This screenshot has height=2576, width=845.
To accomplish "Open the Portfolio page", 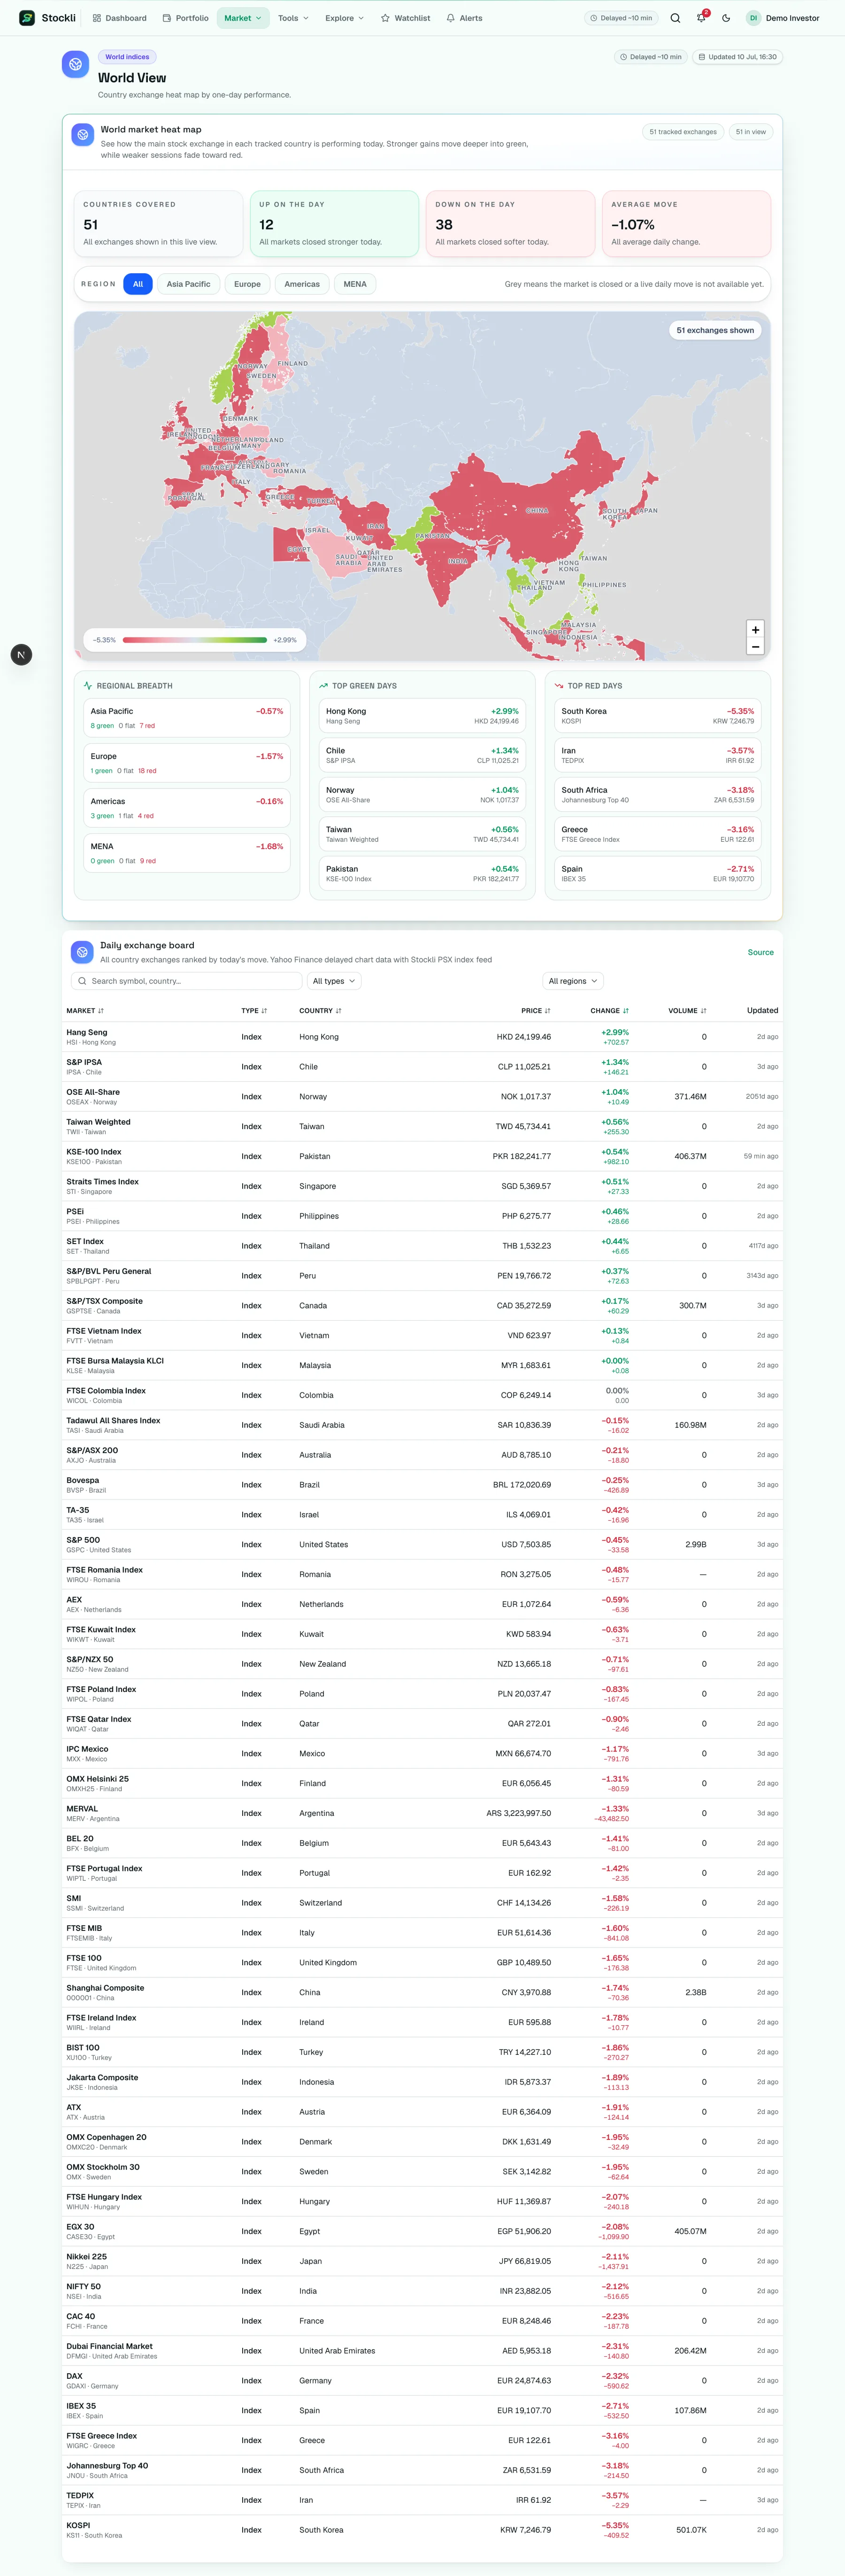I will pyautogui.click(x=186, y=18).
